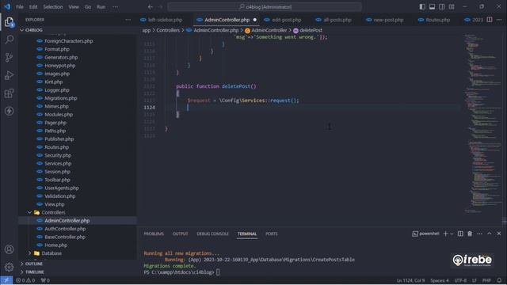
Task: Change indentation via Spaces: 4
Action: tap(440, 280)
